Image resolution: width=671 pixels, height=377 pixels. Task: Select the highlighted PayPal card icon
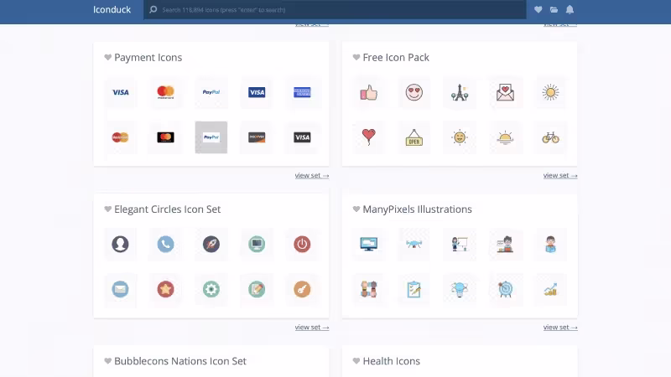click(x=211, y=137)
